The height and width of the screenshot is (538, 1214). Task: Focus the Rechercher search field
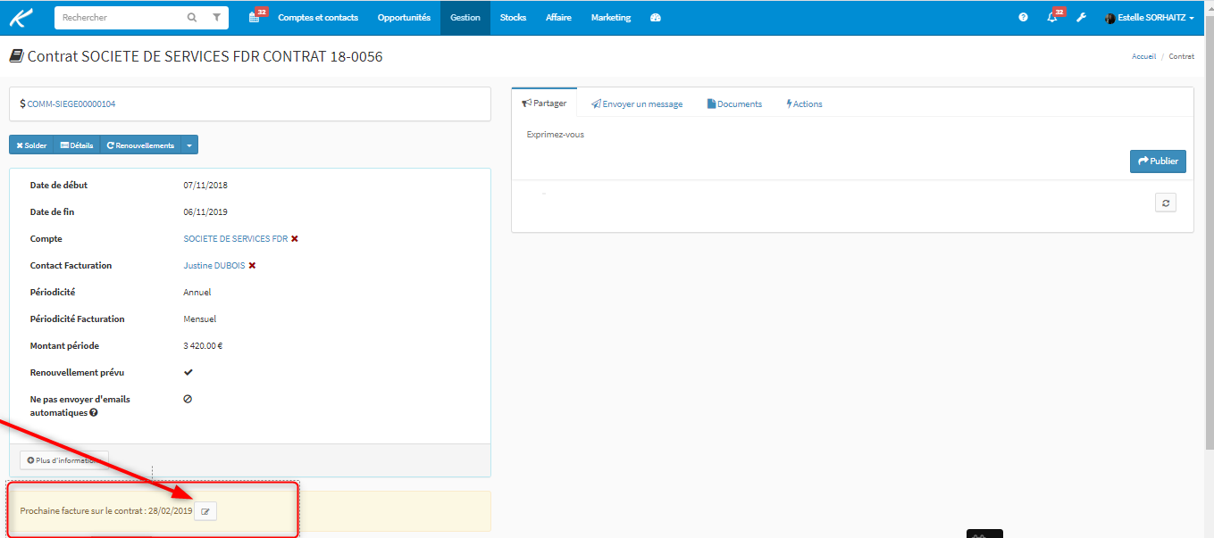[119, 18]
